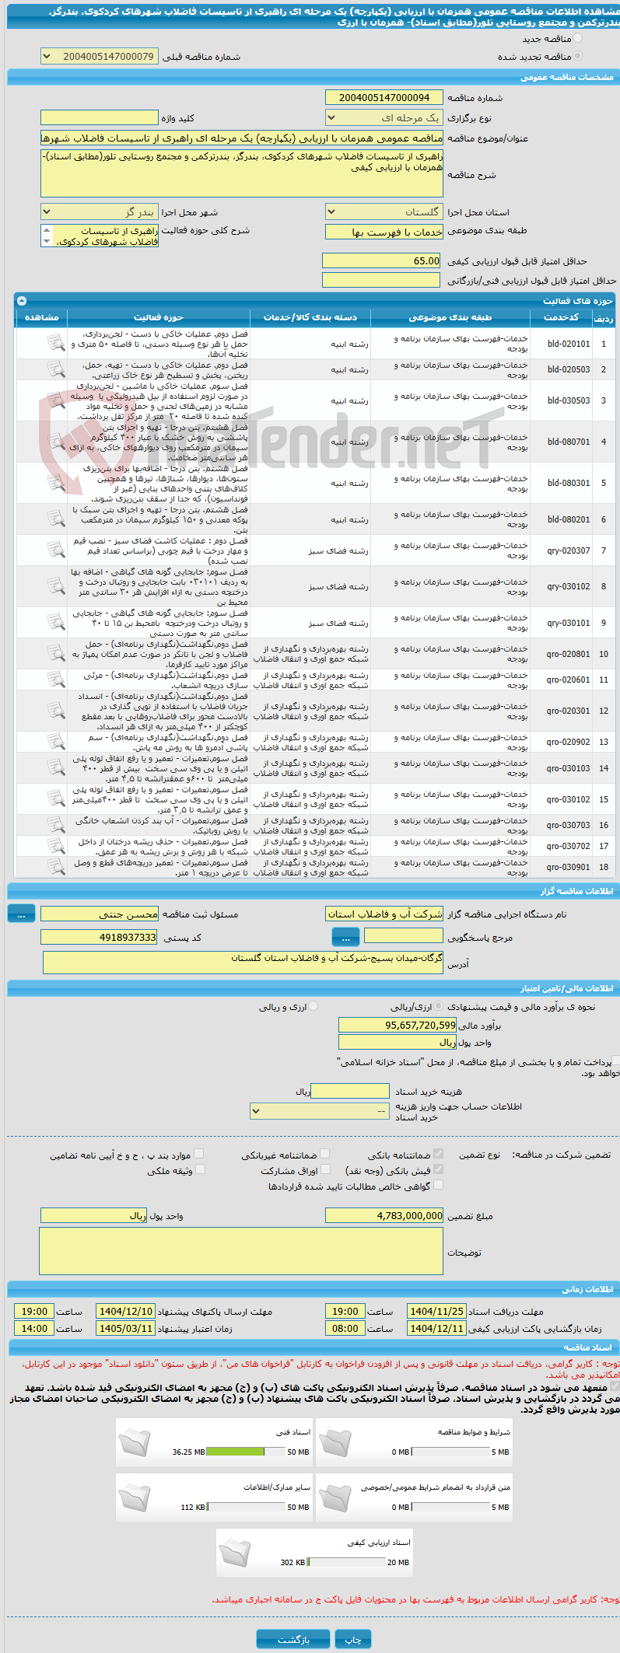View details of row bld-080301
Screen dimensions: 620x1653
[x=55, y=483]
